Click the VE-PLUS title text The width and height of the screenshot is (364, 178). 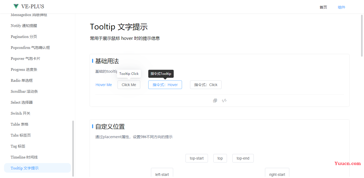pyautogui.click(x=33, y=6)
